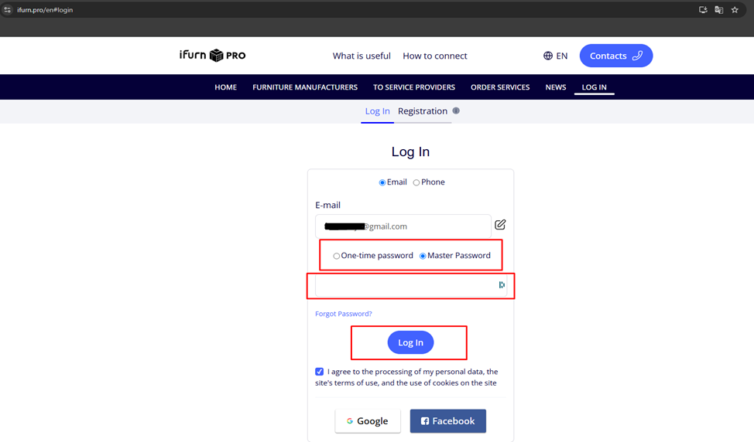
Task: Click the browser translate page icon
Action: (719, 10)
